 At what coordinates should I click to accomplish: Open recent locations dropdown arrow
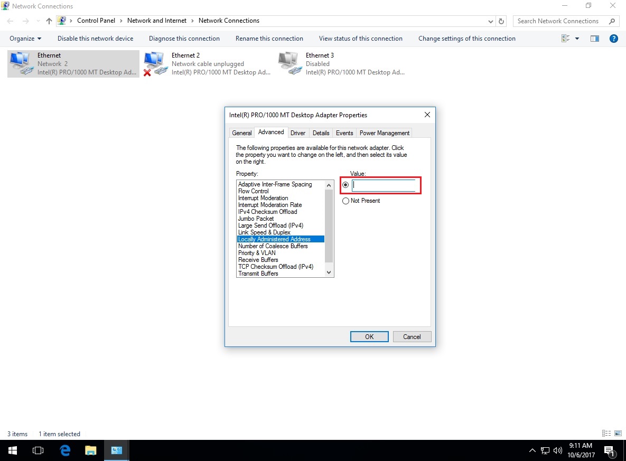point(38,21)
